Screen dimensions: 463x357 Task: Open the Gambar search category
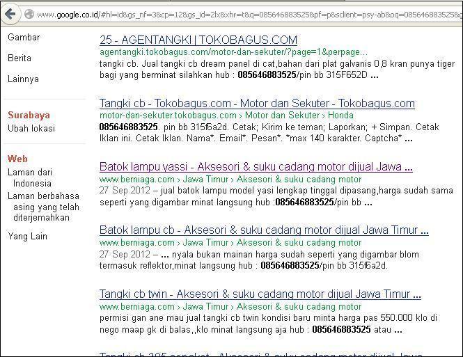(24, 37)
